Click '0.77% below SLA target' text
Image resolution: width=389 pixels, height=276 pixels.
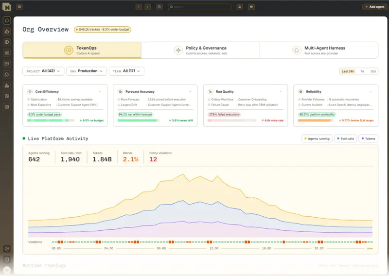pos(356,121)
